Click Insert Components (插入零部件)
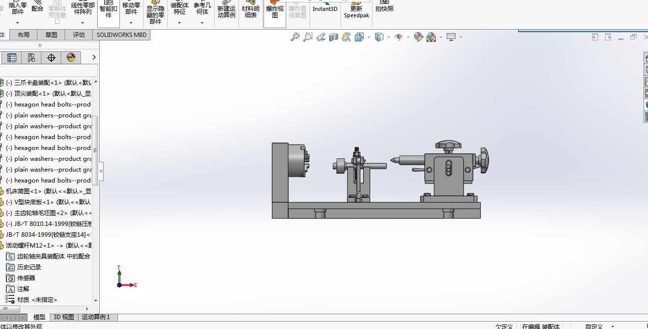The image size is (648, 329). point(18,8)
